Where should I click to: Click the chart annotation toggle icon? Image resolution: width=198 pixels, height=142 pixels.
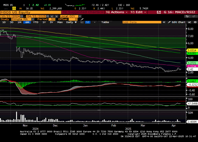click(x=189, y=22)
